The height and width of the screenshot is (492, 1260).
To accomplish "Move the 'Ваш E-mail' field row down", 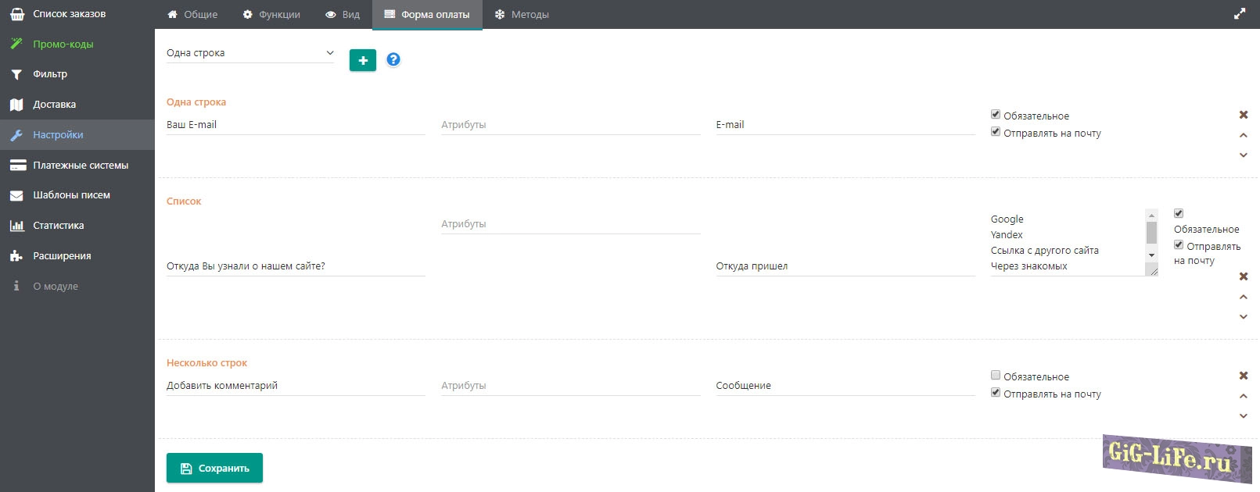I will (1243, 155).
